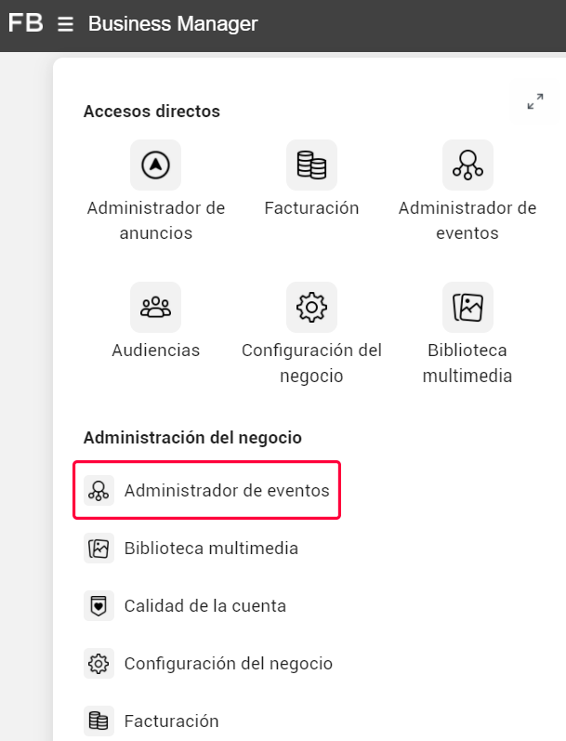Select Configuración del negocio list item
The width and height of the screenshot is (566, 741).
click(x=206, y=664)
